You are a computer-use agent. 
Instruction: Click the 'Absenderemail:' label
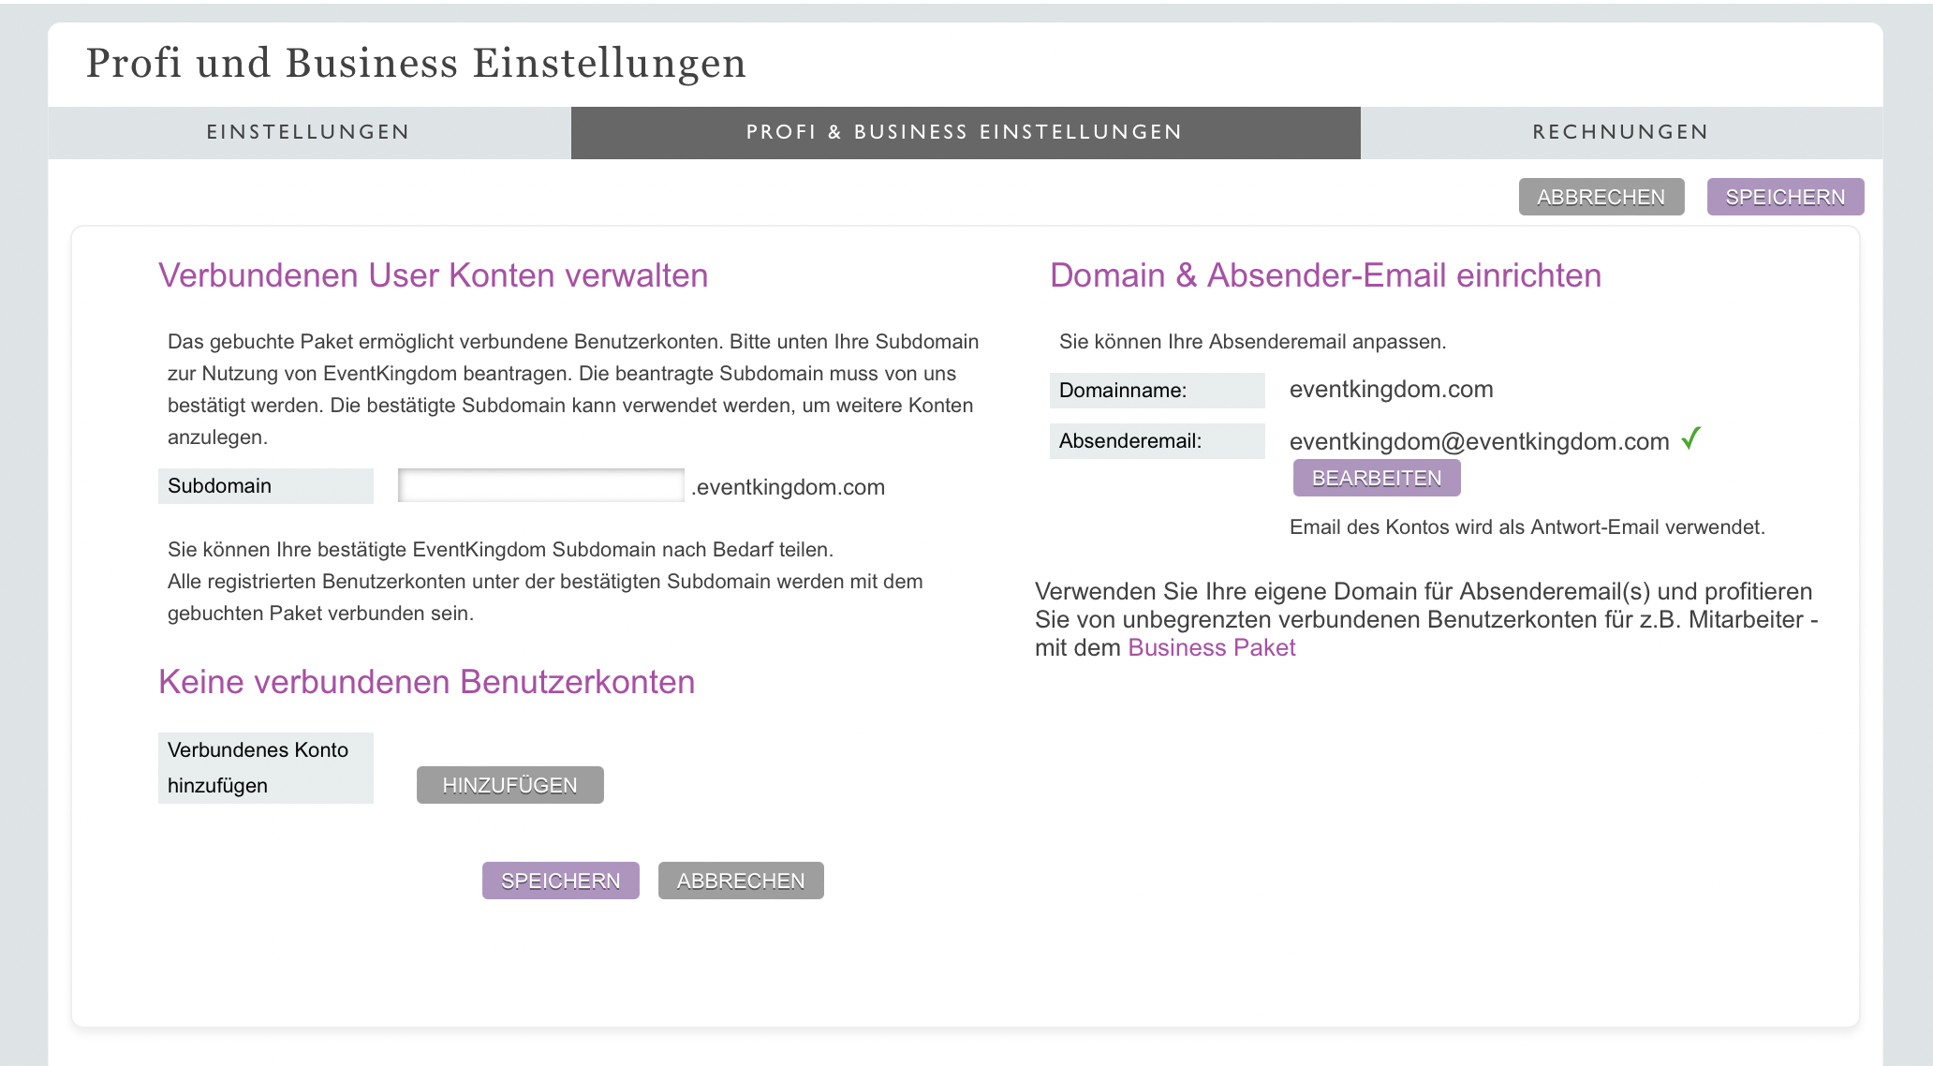(1158, 441)
